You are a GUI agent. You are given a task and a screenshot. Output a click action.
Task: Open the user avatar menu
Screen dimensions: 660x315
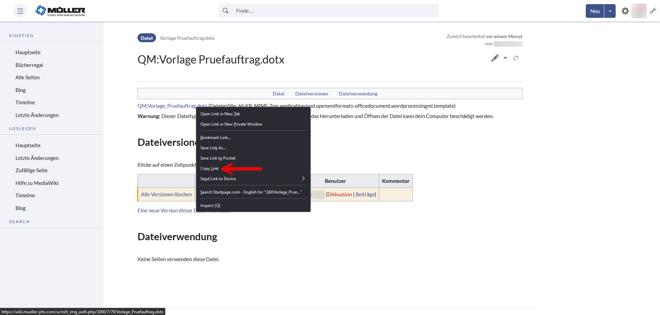(x=639, y=11)
